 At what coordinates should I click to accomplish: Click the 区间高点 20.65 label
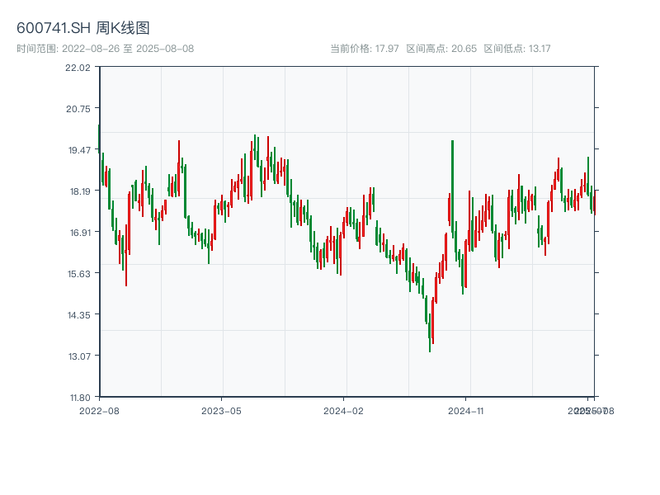(x=441, y=49)
